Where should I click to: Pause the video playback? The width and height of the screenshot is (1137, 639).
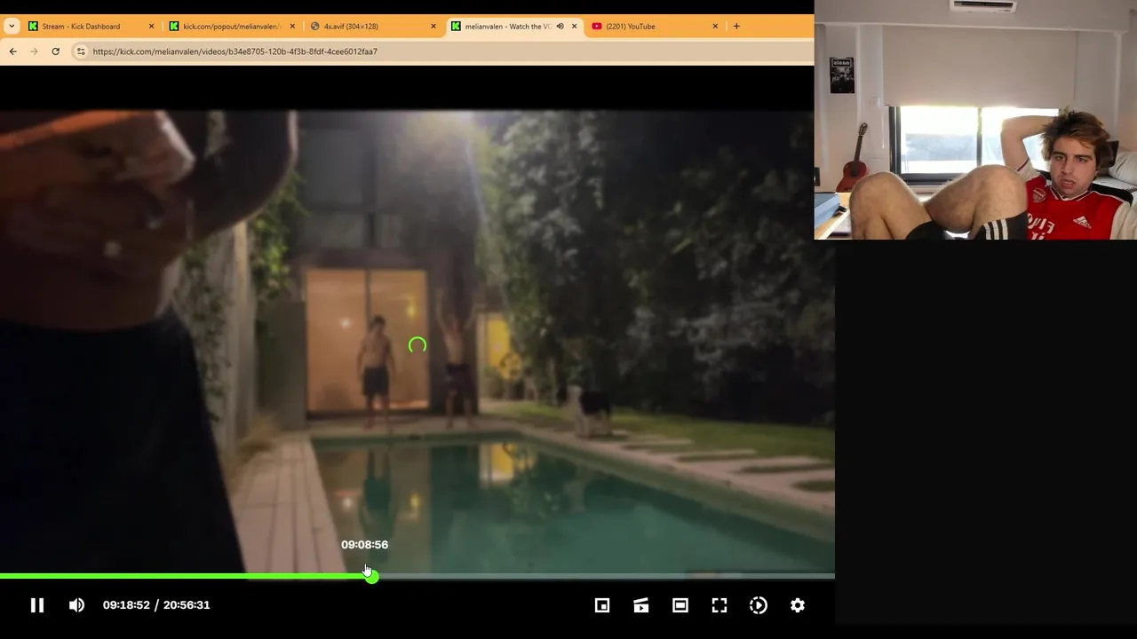coord(37,605)
